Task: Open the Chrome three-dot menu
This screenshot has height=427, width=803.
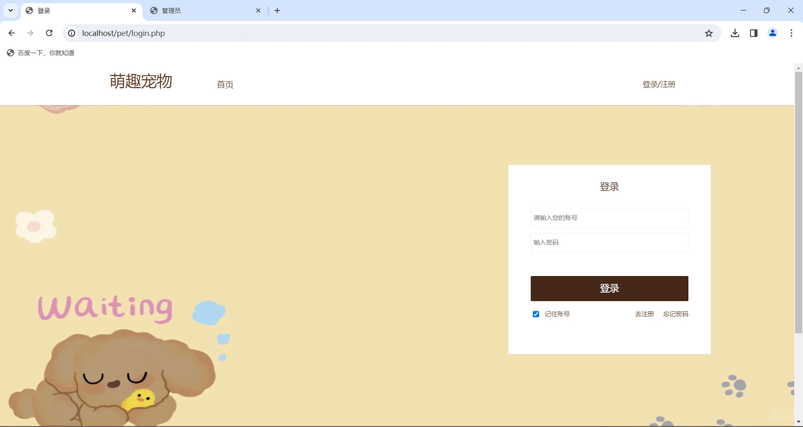Action: coord(791,33)
